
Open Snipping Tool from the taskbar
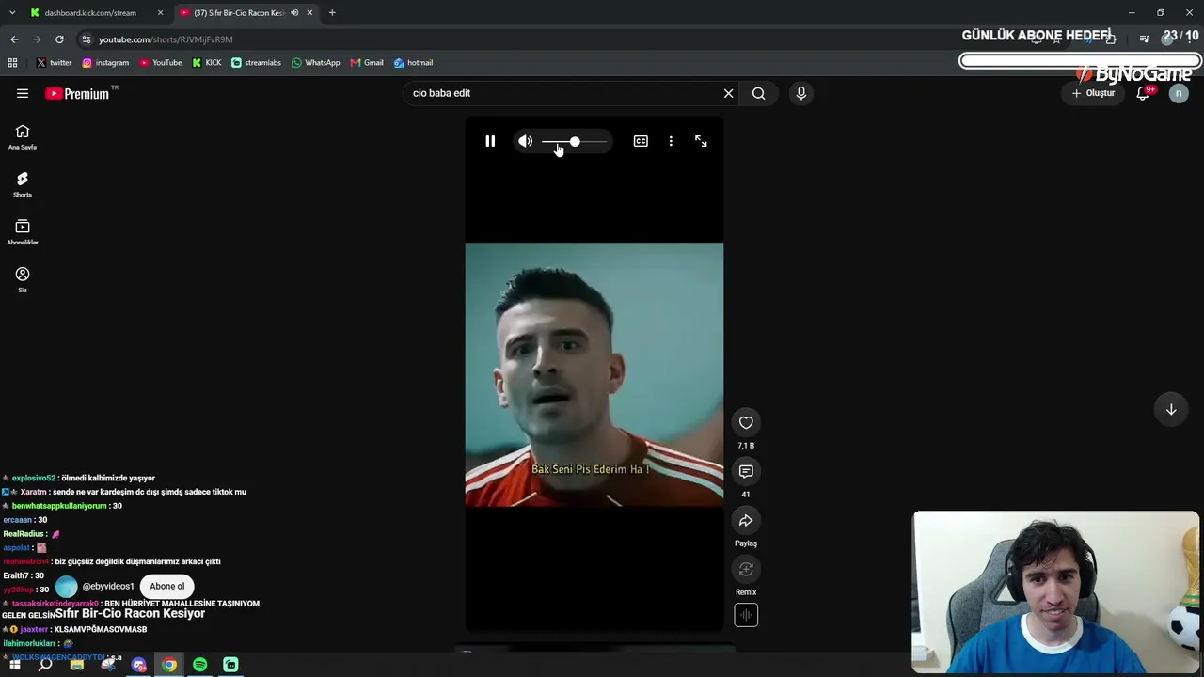pos(108,665)
